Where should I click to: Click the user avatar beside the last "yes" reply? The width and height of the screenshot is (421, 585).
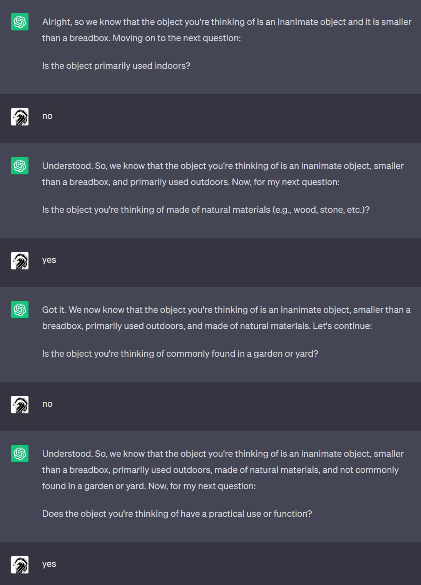point(20,565)
